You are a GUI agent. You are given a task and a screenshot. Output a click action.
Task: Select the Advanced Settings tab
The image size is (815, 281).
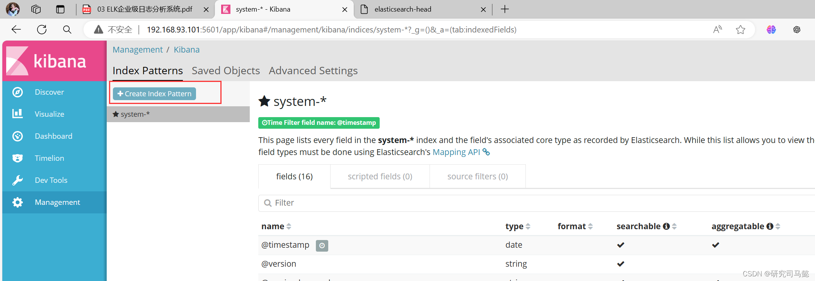313,71
